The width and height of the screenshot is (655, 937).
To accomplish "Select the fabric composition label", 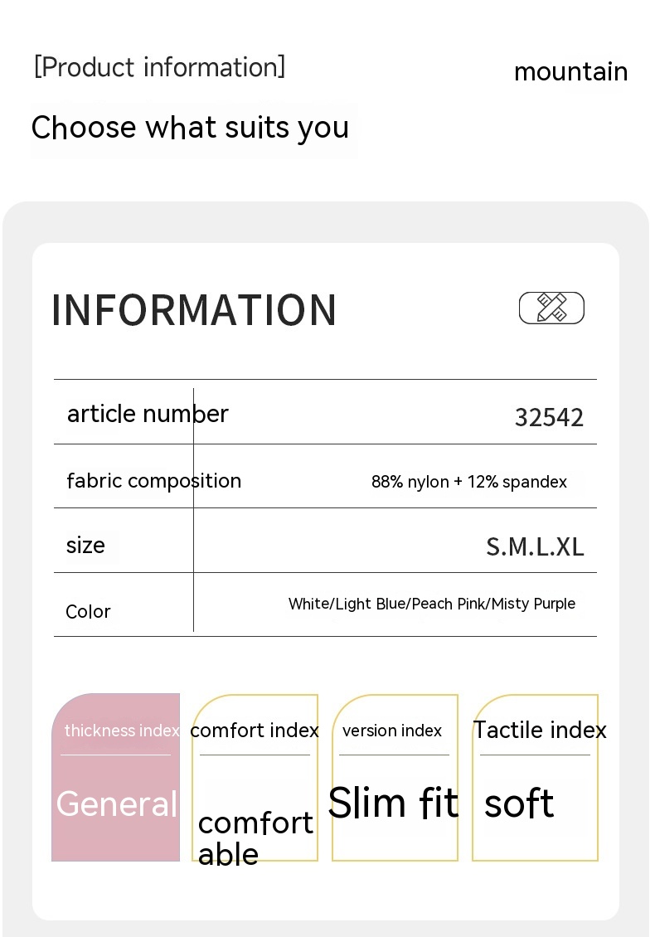I will click(153, 481).
